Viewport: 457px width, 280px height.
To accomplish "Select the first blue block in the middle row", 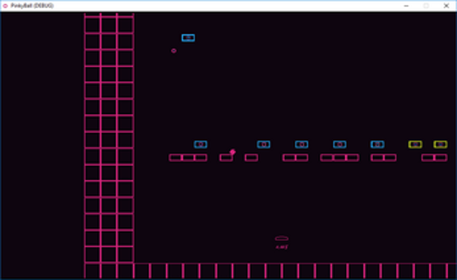I will tap(201, 145).
